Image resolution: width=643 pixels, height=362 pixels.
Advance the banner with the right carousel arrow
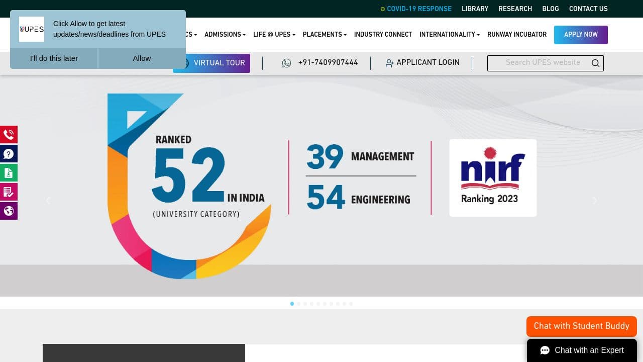point(594,201)
